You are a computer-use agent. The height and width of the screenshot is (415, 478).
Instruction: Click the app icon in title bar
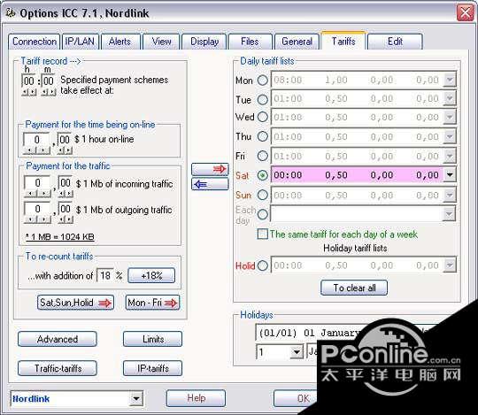[11, 12]
